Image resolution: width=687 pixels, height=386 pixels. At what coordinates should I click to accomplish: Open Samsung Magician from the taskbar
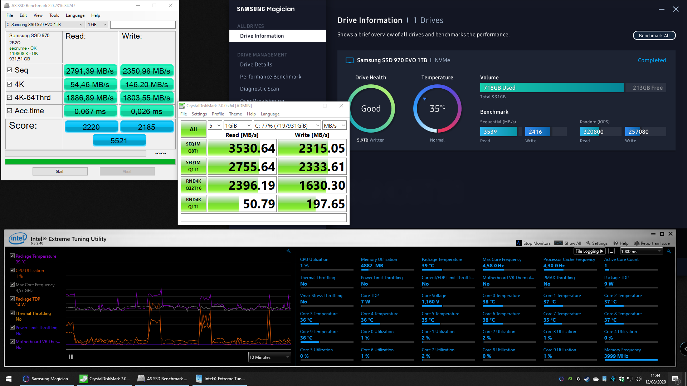pyautogui.click(x=45, y=378)
